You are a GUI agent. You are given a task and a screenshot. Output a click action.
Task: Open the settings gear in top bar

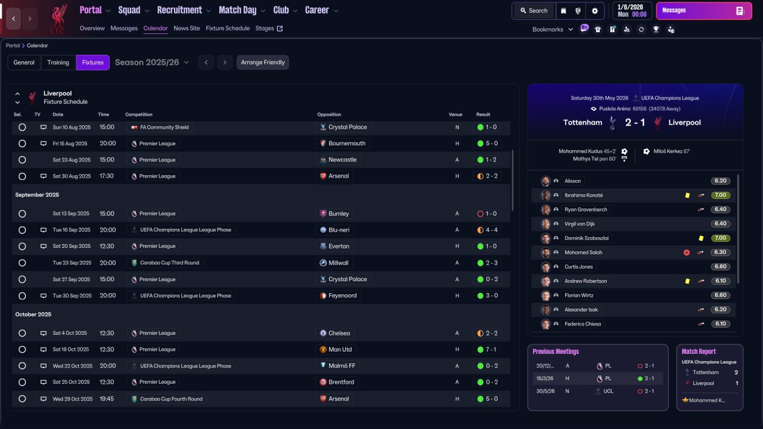click(594, 11)
